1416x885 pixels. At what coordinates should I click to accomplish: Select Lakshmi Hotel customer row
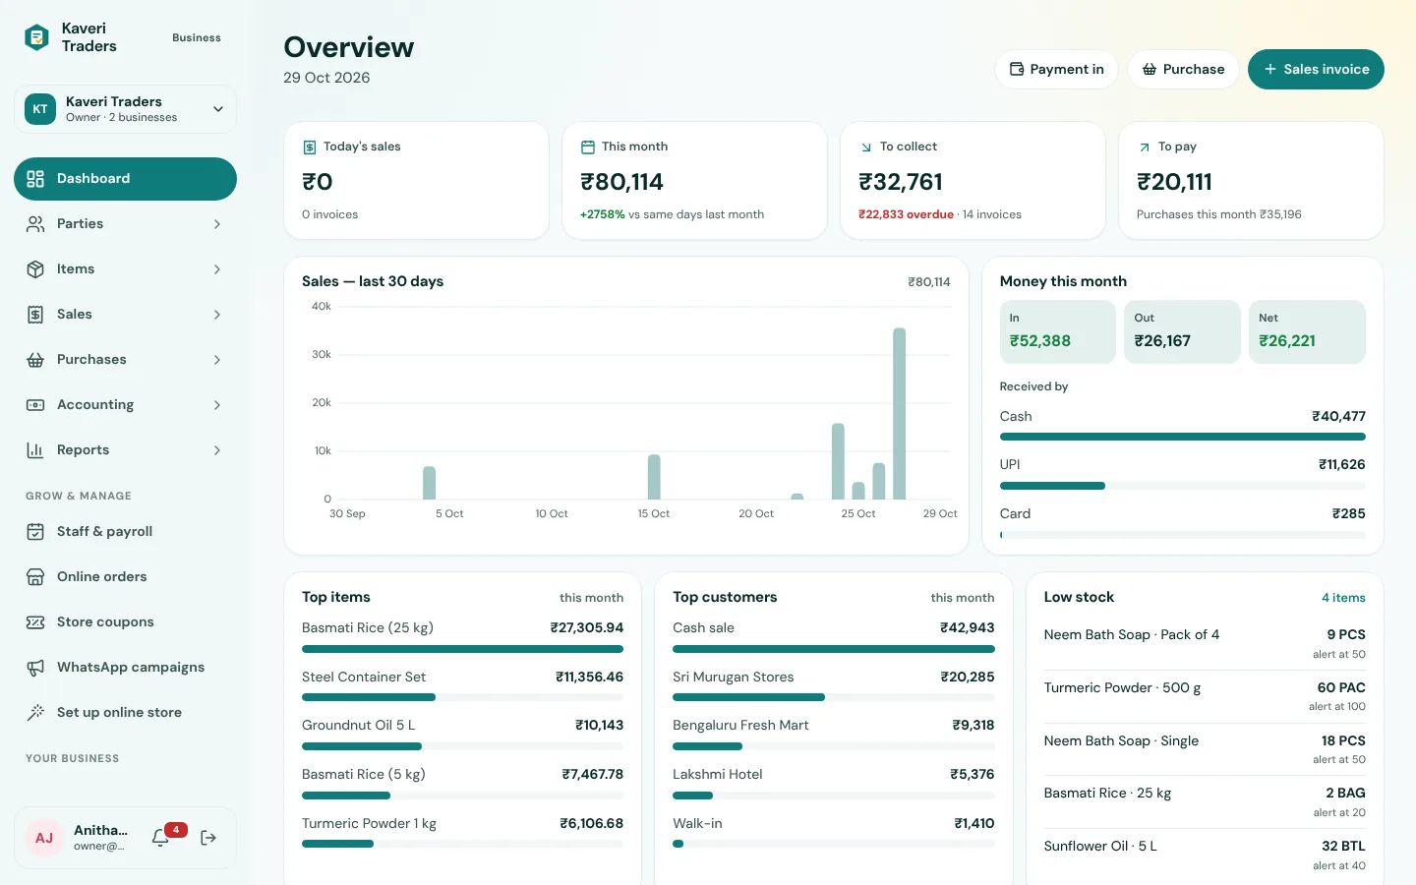[x=833, y=784]
